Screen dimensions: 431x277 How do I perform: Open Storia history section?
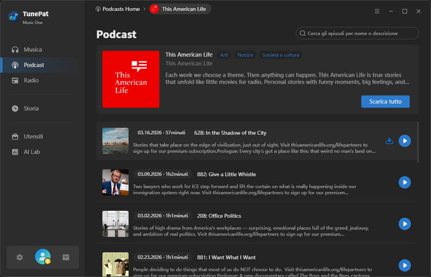coord(31,108)
